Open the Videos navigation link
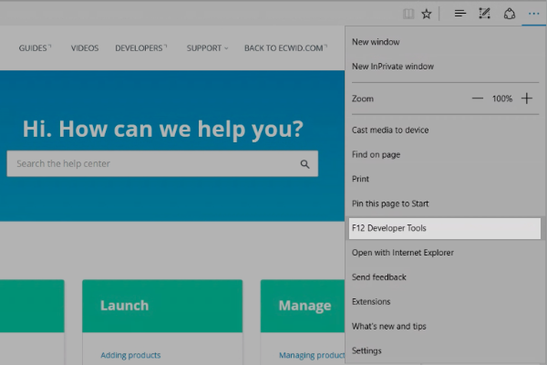The height and width of the screenshot is (365, 547). click(x=85, y=48)
